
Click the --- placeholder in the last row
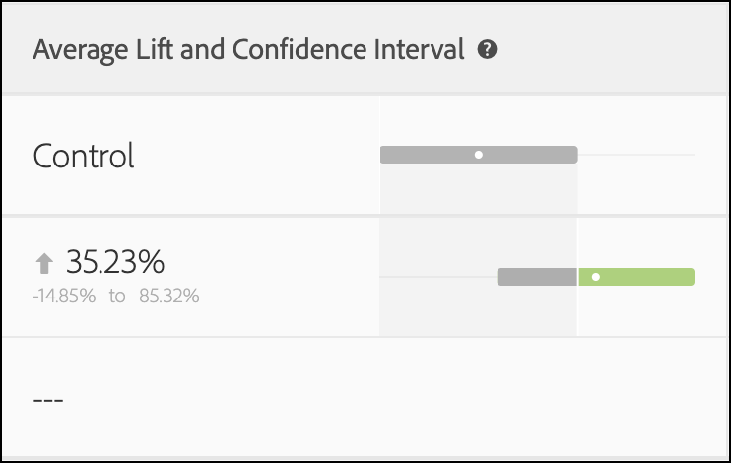pyautogui.click(x=48, y=400)
